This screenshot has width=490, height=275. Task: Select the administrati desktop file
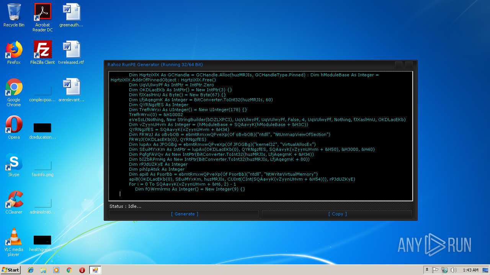click(x=42, y=205)
